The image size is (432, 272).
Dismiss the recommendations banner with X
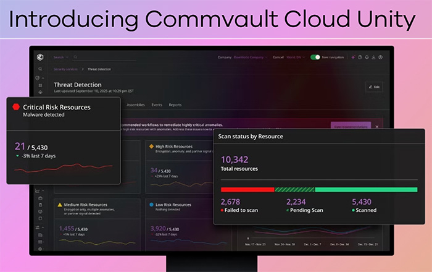[x=377, y=127]
